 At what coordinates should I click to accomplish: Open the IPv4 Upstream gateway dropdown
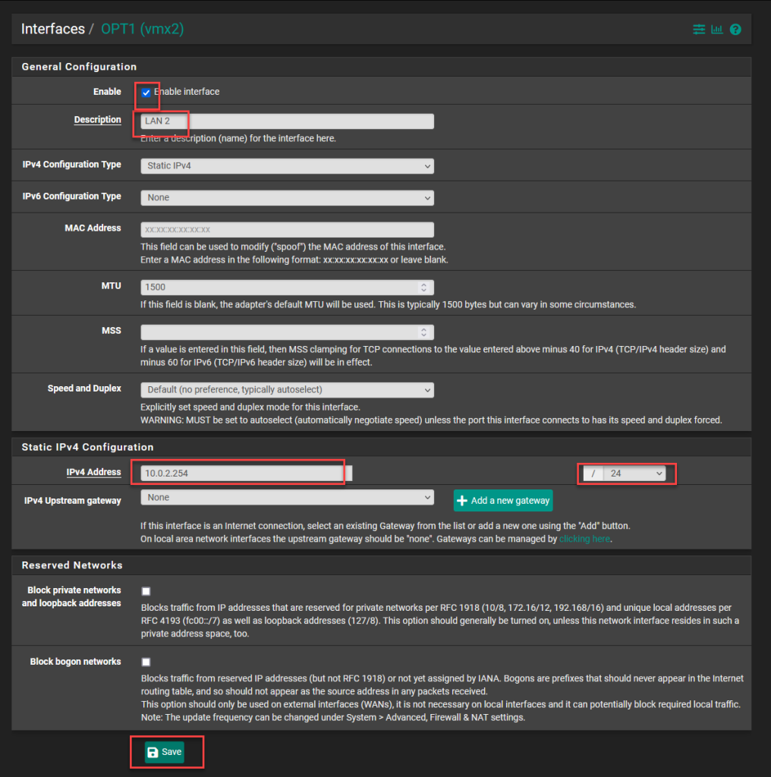click(287, 498)
